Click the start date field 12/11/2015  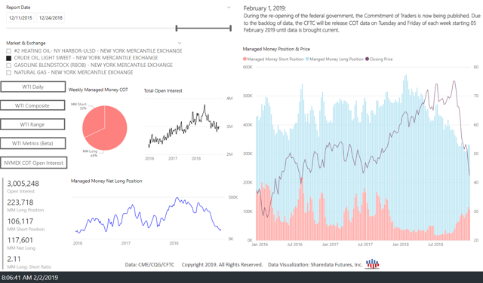click(20, 18)
